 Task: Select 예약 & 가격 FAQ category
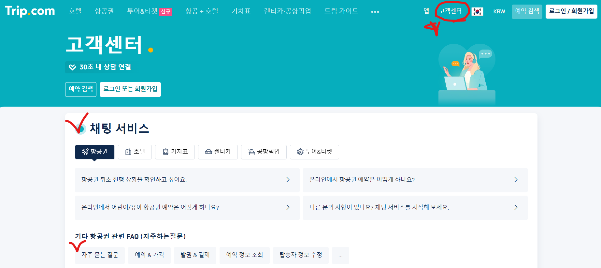(149, 255)
